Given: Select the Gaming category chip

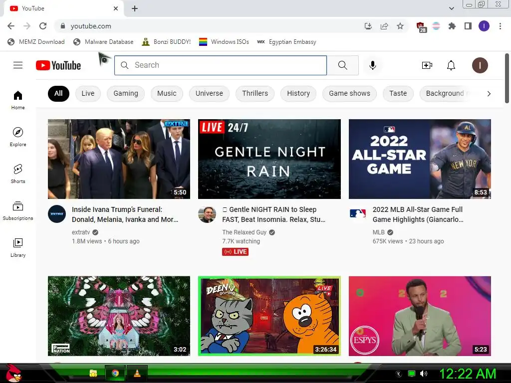Looking at the screenshot, I should point(126,93).
